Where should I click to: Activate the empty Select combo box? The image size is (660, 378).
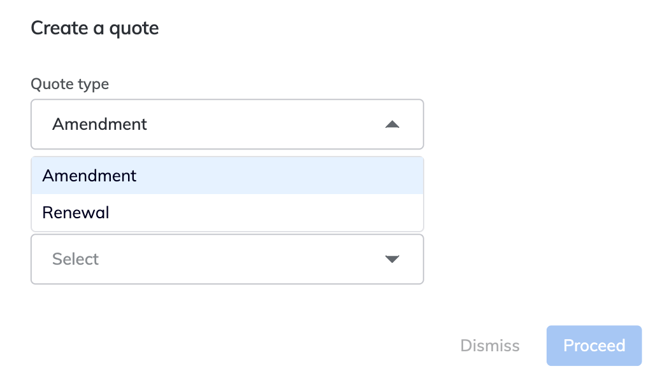tap(227, 259)
